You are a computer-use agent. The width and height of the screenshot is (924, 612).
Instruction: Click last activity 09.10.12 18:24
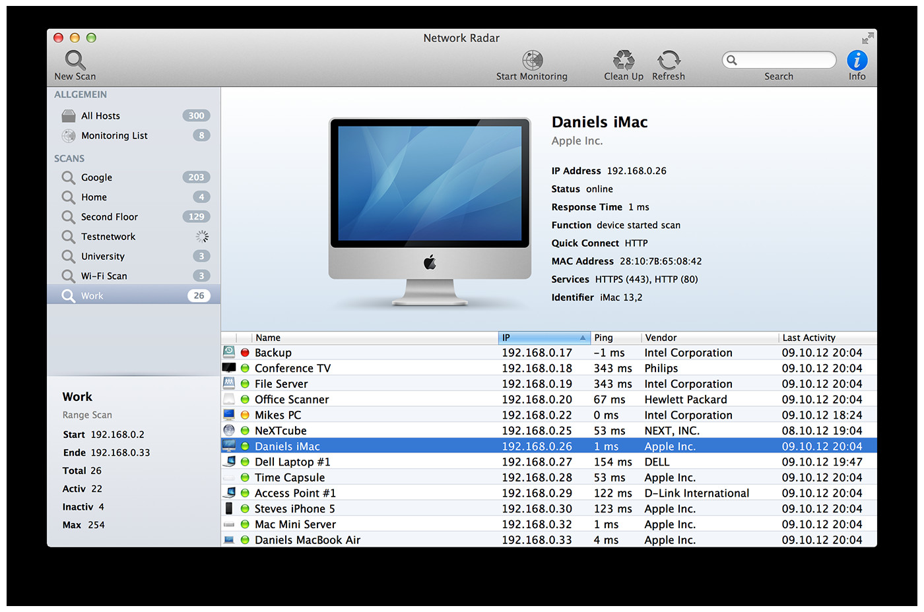tap(822, 415)
